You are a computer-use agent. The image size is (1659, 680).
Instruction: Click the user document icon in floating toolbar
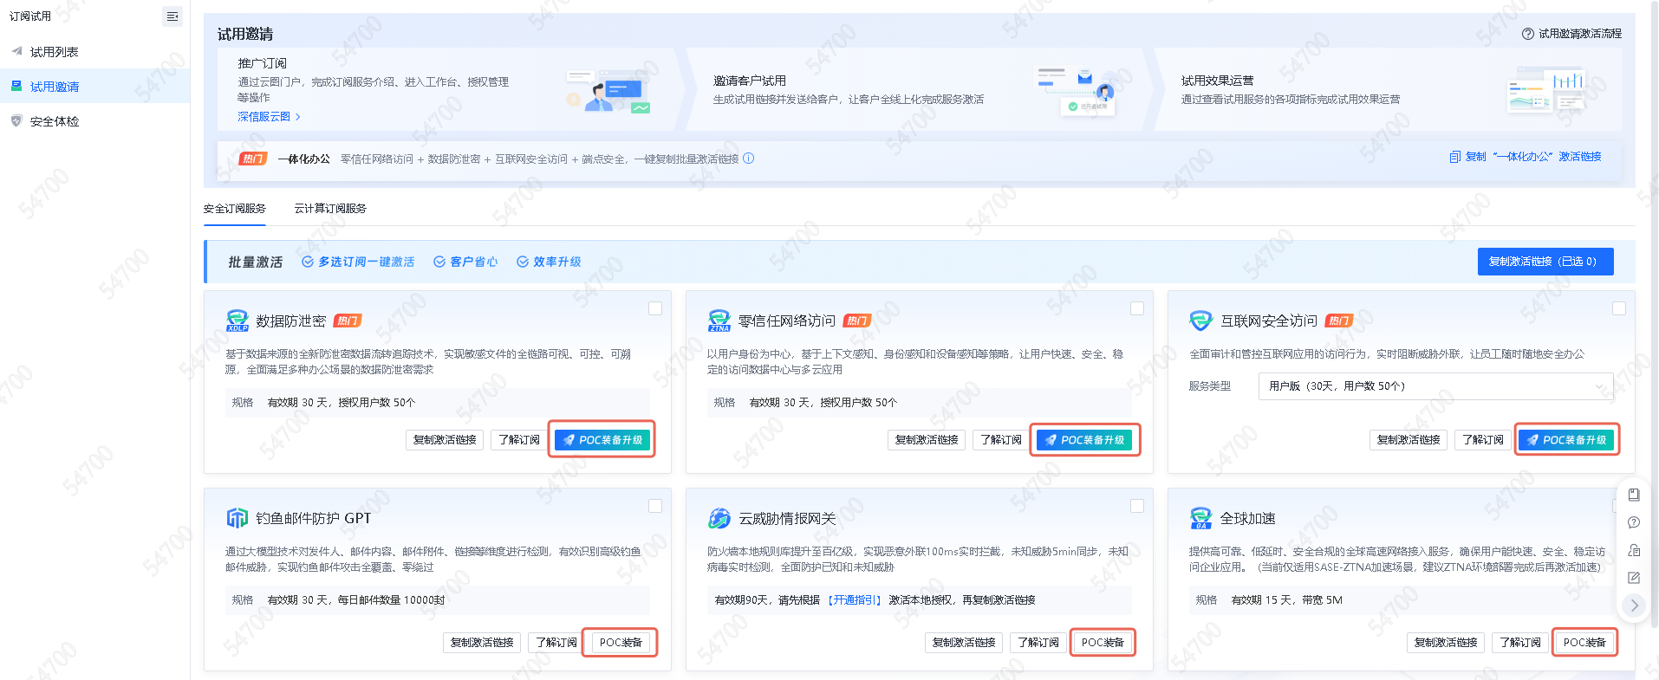tap(1634, 550)
